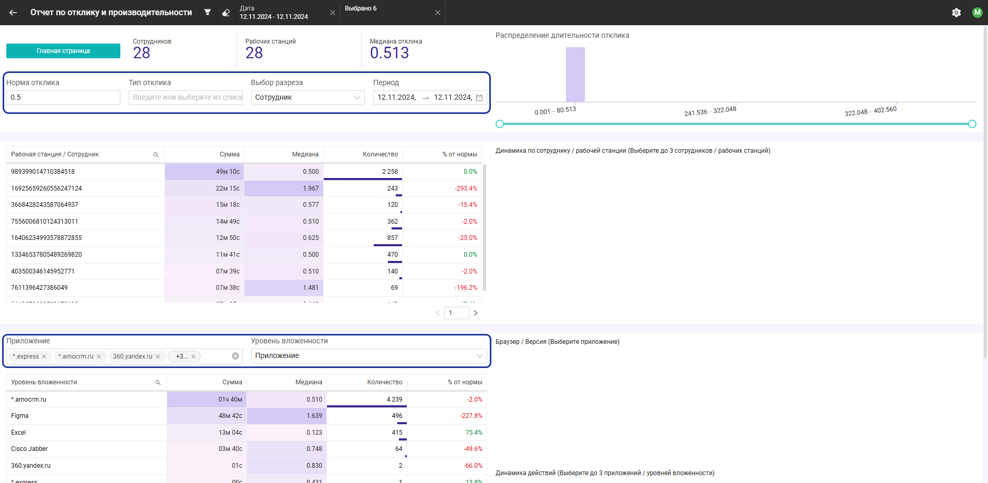988x483 pixels.
Task: Open the filter funnel icon
Action: coord(208,12)
